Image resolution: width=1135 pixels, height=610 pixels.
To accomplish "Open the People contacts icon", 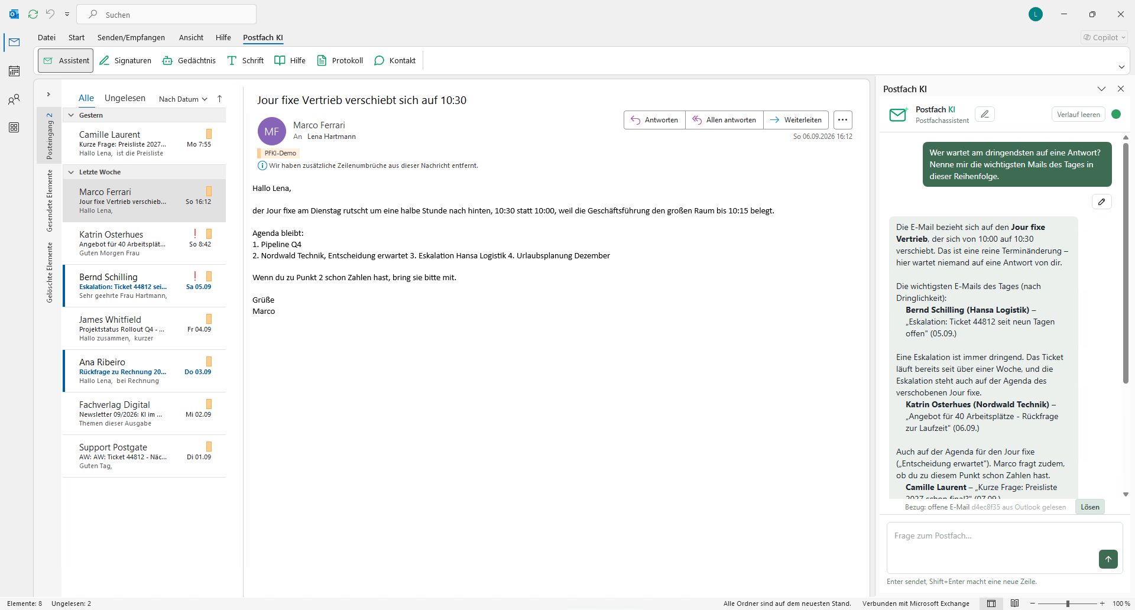I will [x=14, y=99].
